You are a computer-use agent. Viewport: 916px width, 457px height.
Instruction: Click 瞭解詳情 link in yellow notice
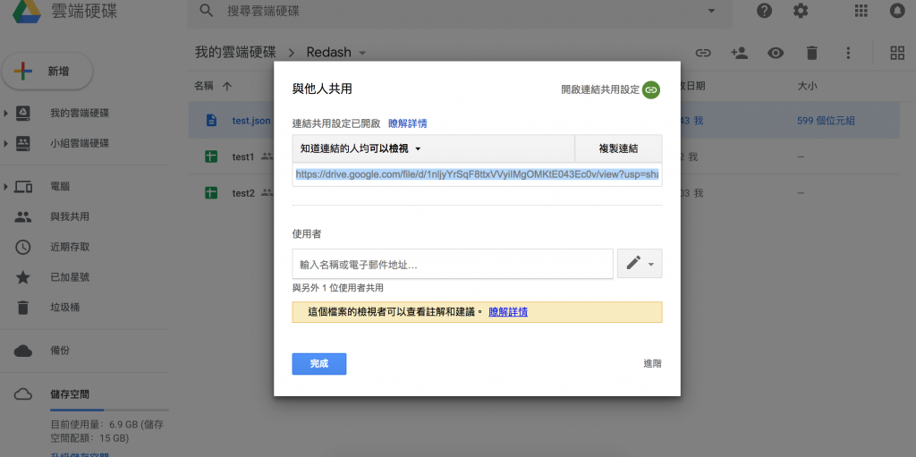click(x=508, y=312)
